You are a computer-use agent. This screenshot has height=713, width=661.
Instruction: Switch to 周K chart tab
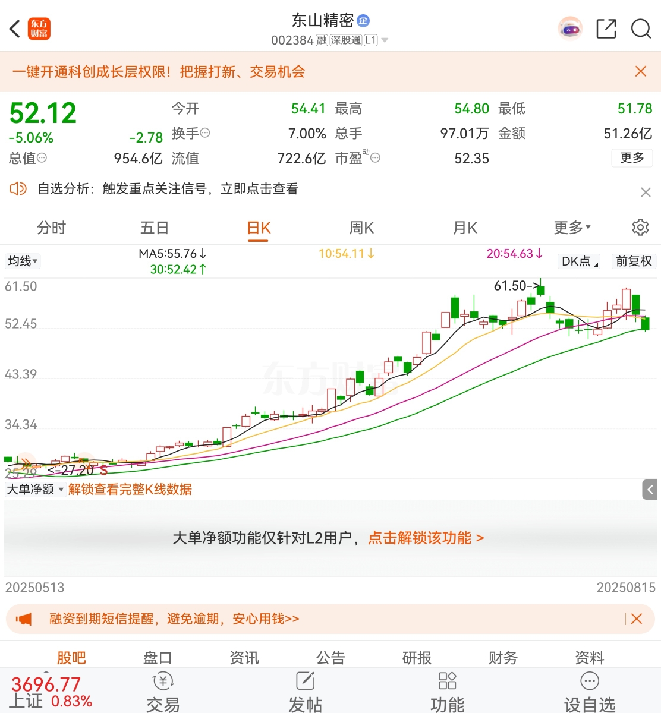pos(361,228)
